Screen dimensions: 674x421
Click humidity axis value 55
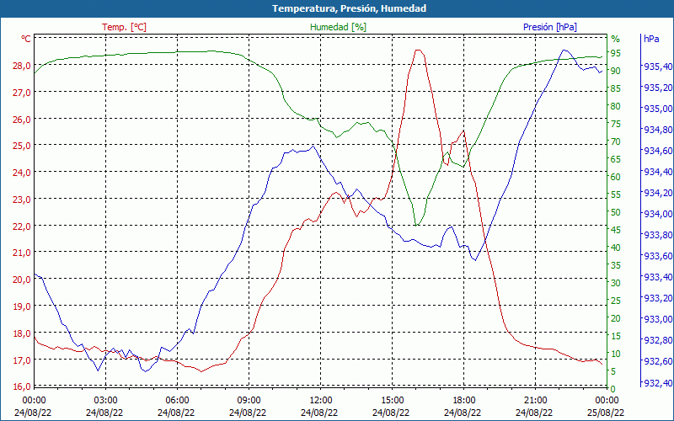(x=616, y=195)
